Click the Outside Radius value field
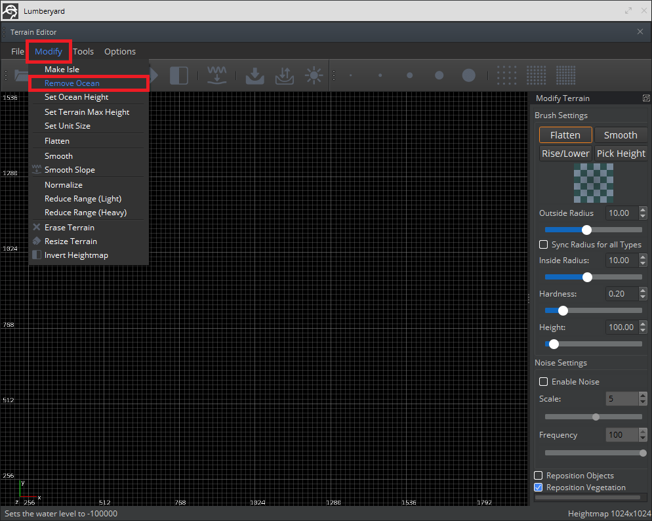Image resolution: width=652 pixels, height=521 pixels. click(x=622, y=213)
